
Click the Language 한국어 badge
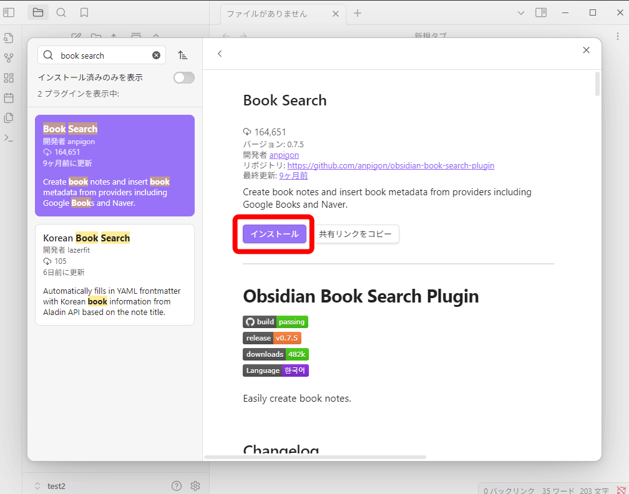point(276,370)
